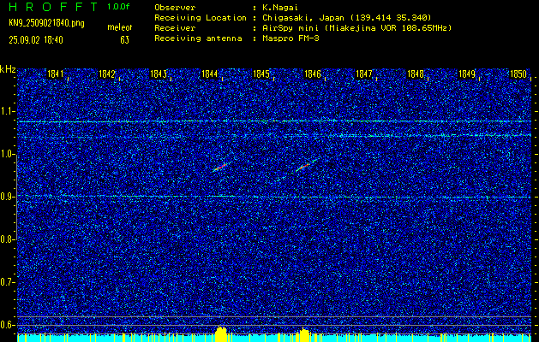Click the red meteor echo near 1846
The width and height of the screenshot is (539, 342).
pyautogui.click(x=305, y=166)
